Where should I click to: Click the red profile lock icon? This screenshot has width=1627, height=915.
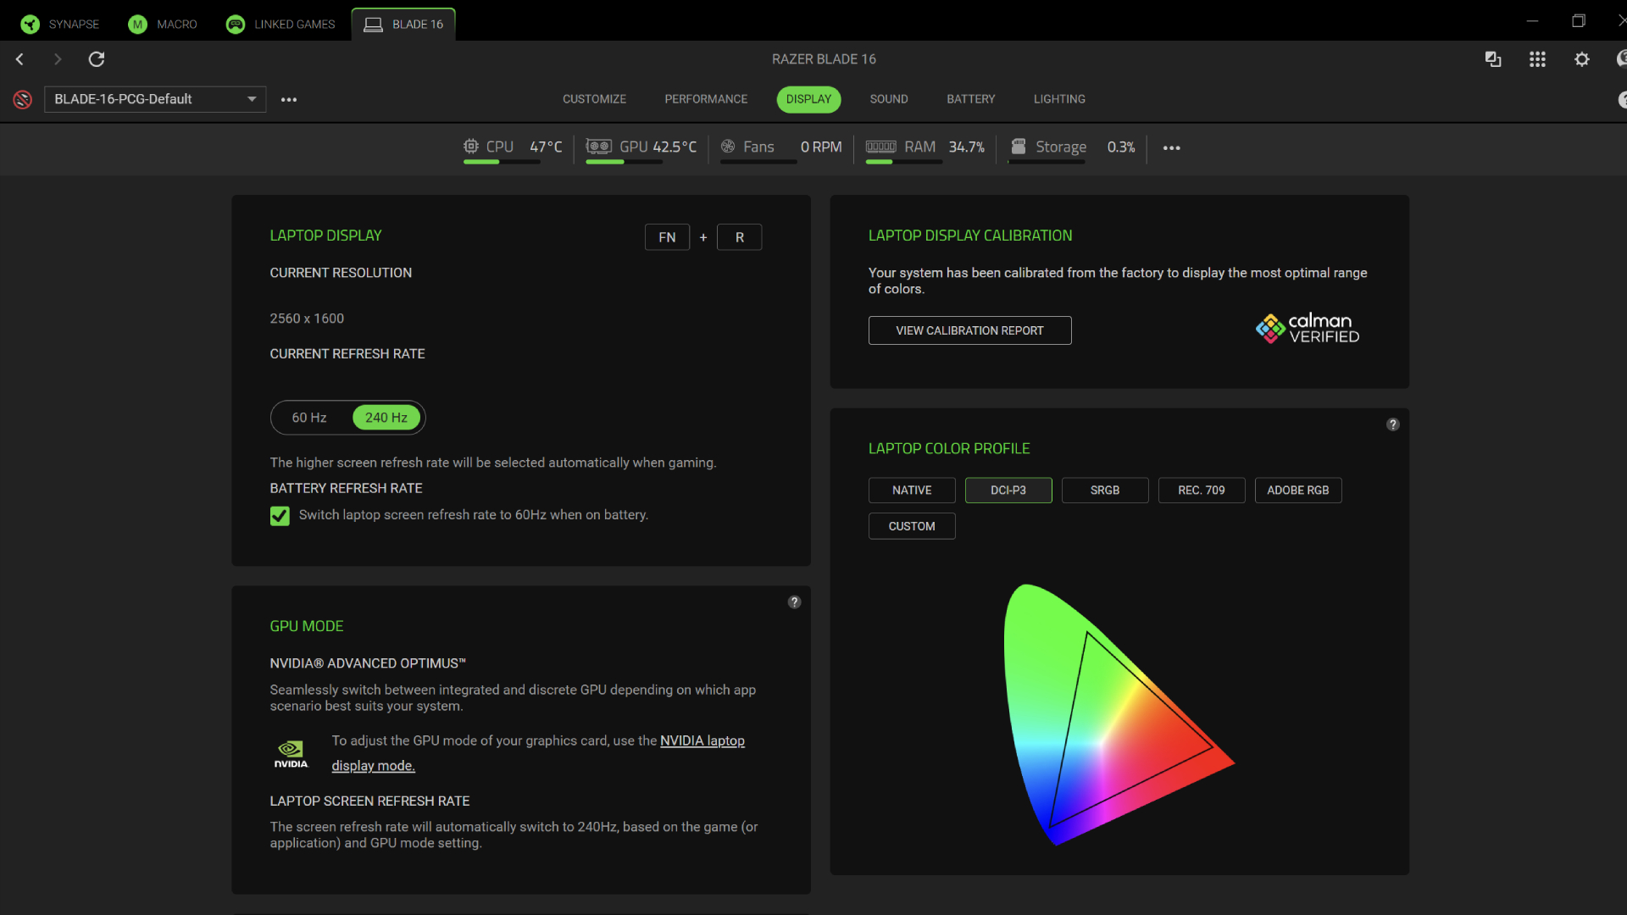point(23,99)
